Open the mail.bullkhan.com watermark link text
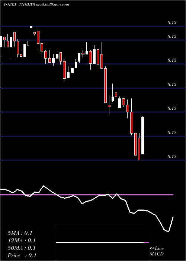Screen dimensions: 186x261 point(52,4)
